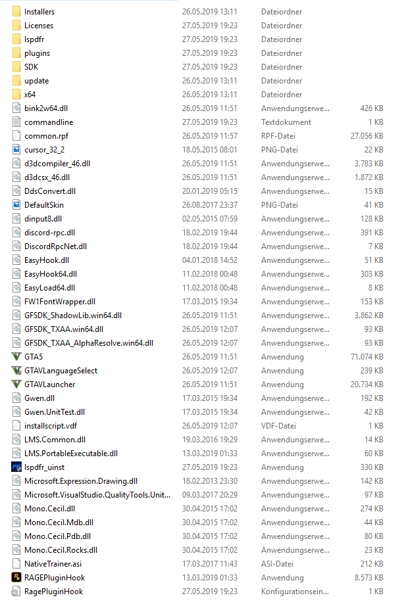Click the 8.573 KB size of RAGEPluginHook

(x=369, y=578)
